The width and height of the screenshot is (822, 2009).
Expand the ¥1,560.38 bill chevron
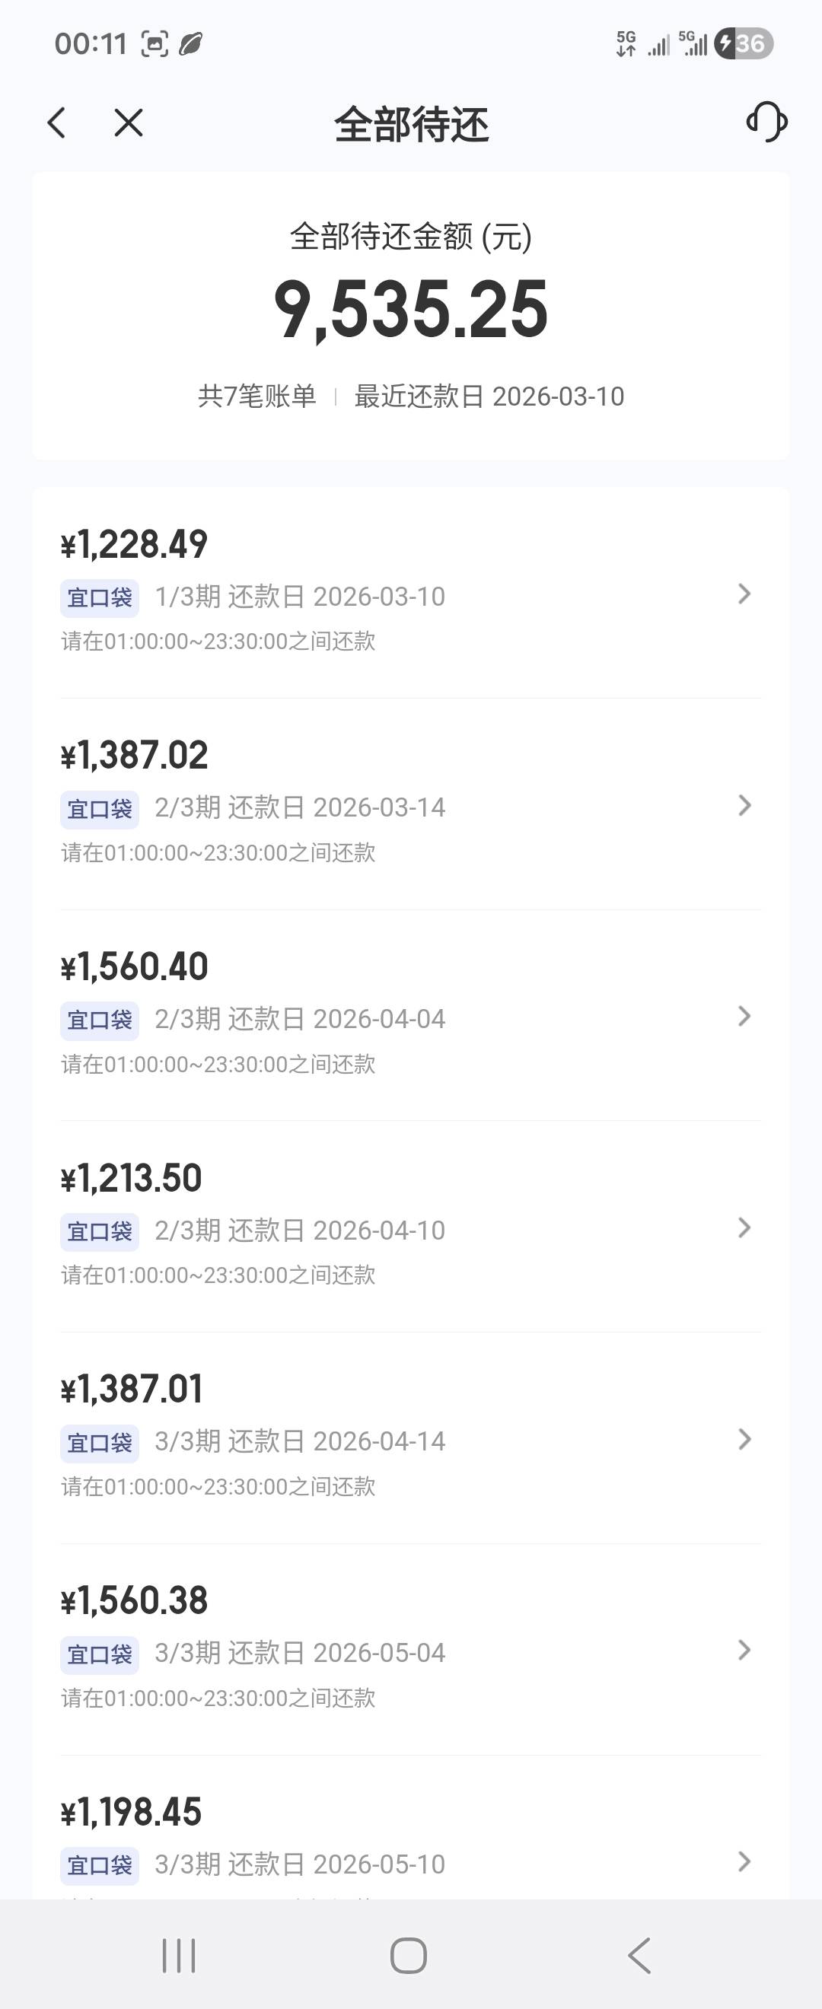(744, 1651)
